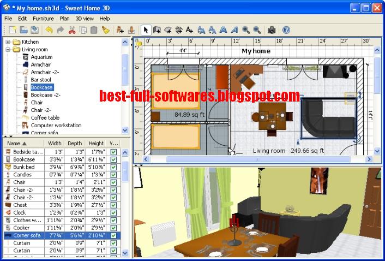Image resolution: width=385 pixels, height=261 pixels.
Task: Open the Edit menu
Action: pyautogui.click(x=22, y=19)
